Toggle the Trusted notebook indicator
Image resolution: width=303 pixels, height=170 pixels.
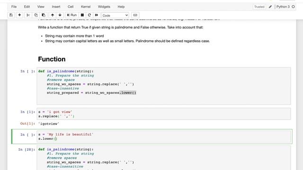tap(259, 7)
